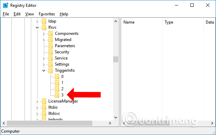The image size is (216, 135).
Task: Select the LicenseManager key label
Action: [63, 101]
